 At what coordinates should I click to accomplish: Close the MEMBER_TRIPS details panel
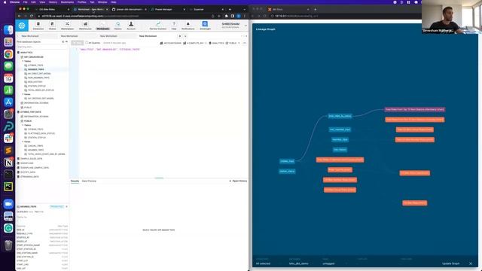(67, 206)
